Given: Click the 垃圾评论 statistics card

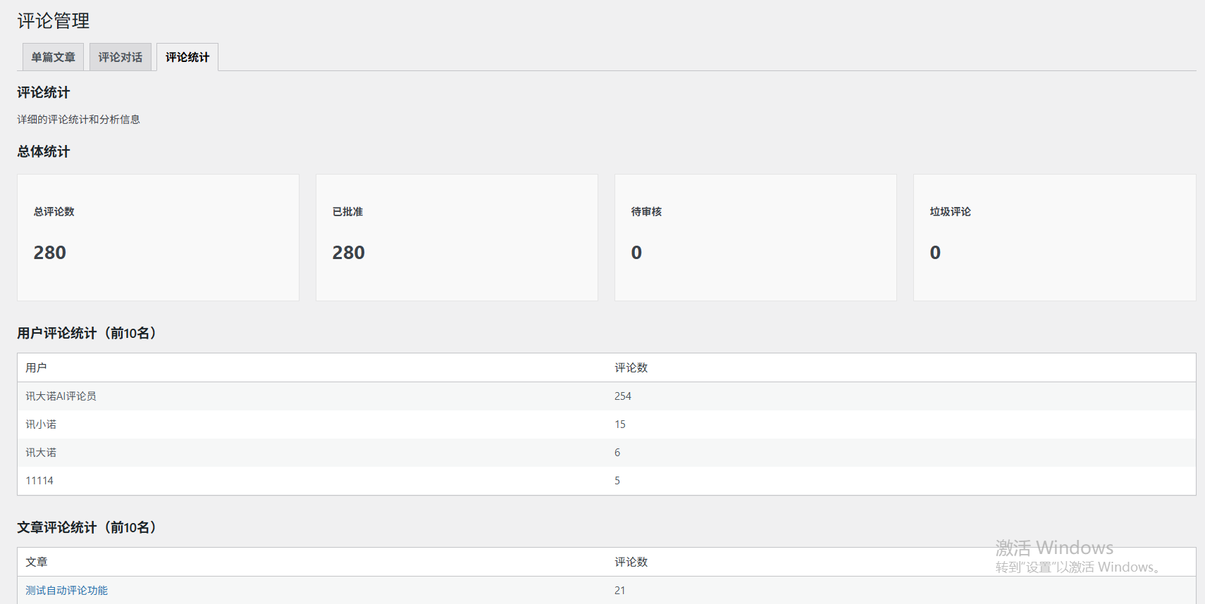Looking at the screenshot, I should point(1054,237).
